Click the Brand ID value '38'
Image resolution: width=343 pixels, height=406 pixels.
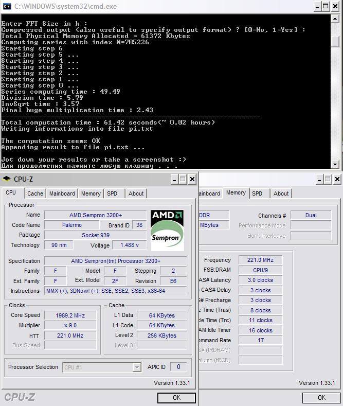(x=139, y=225)
